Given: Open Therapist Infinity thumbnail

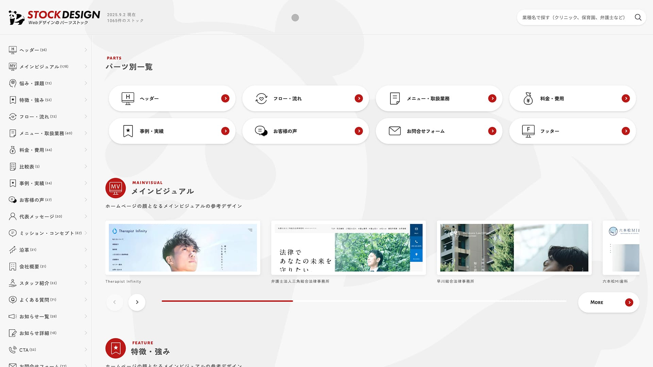Looking at the screenshot, I should [x=183, y=248].
